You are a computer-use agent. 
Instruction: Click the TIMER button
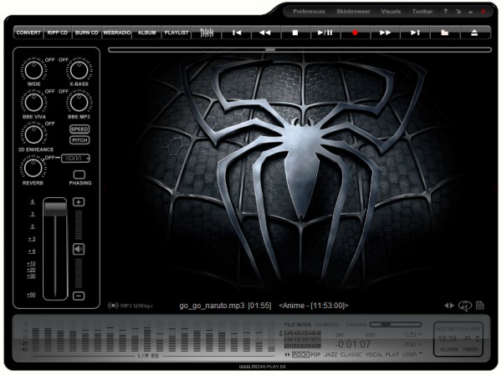tap(469, 349)
